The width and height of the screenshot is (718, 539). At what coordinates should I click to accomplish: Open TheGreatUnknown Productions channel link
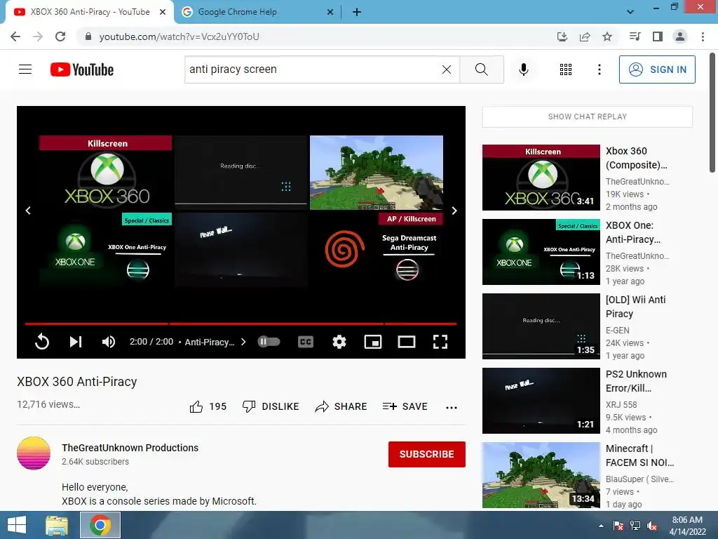(x=130, y=448)
